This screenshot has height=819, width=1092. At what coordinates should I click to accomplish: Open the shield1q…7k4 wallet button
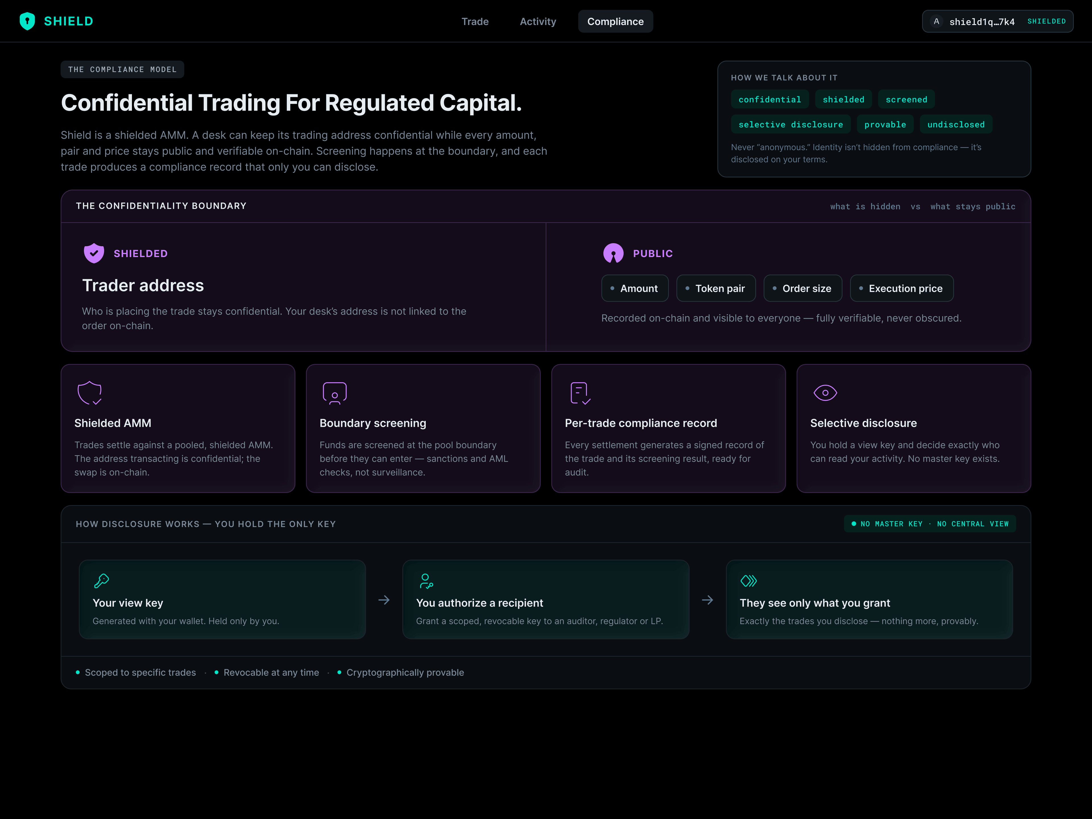coord(997,21)
